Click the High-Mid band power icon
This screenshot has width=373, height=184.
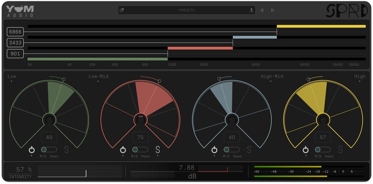[214, 150]
